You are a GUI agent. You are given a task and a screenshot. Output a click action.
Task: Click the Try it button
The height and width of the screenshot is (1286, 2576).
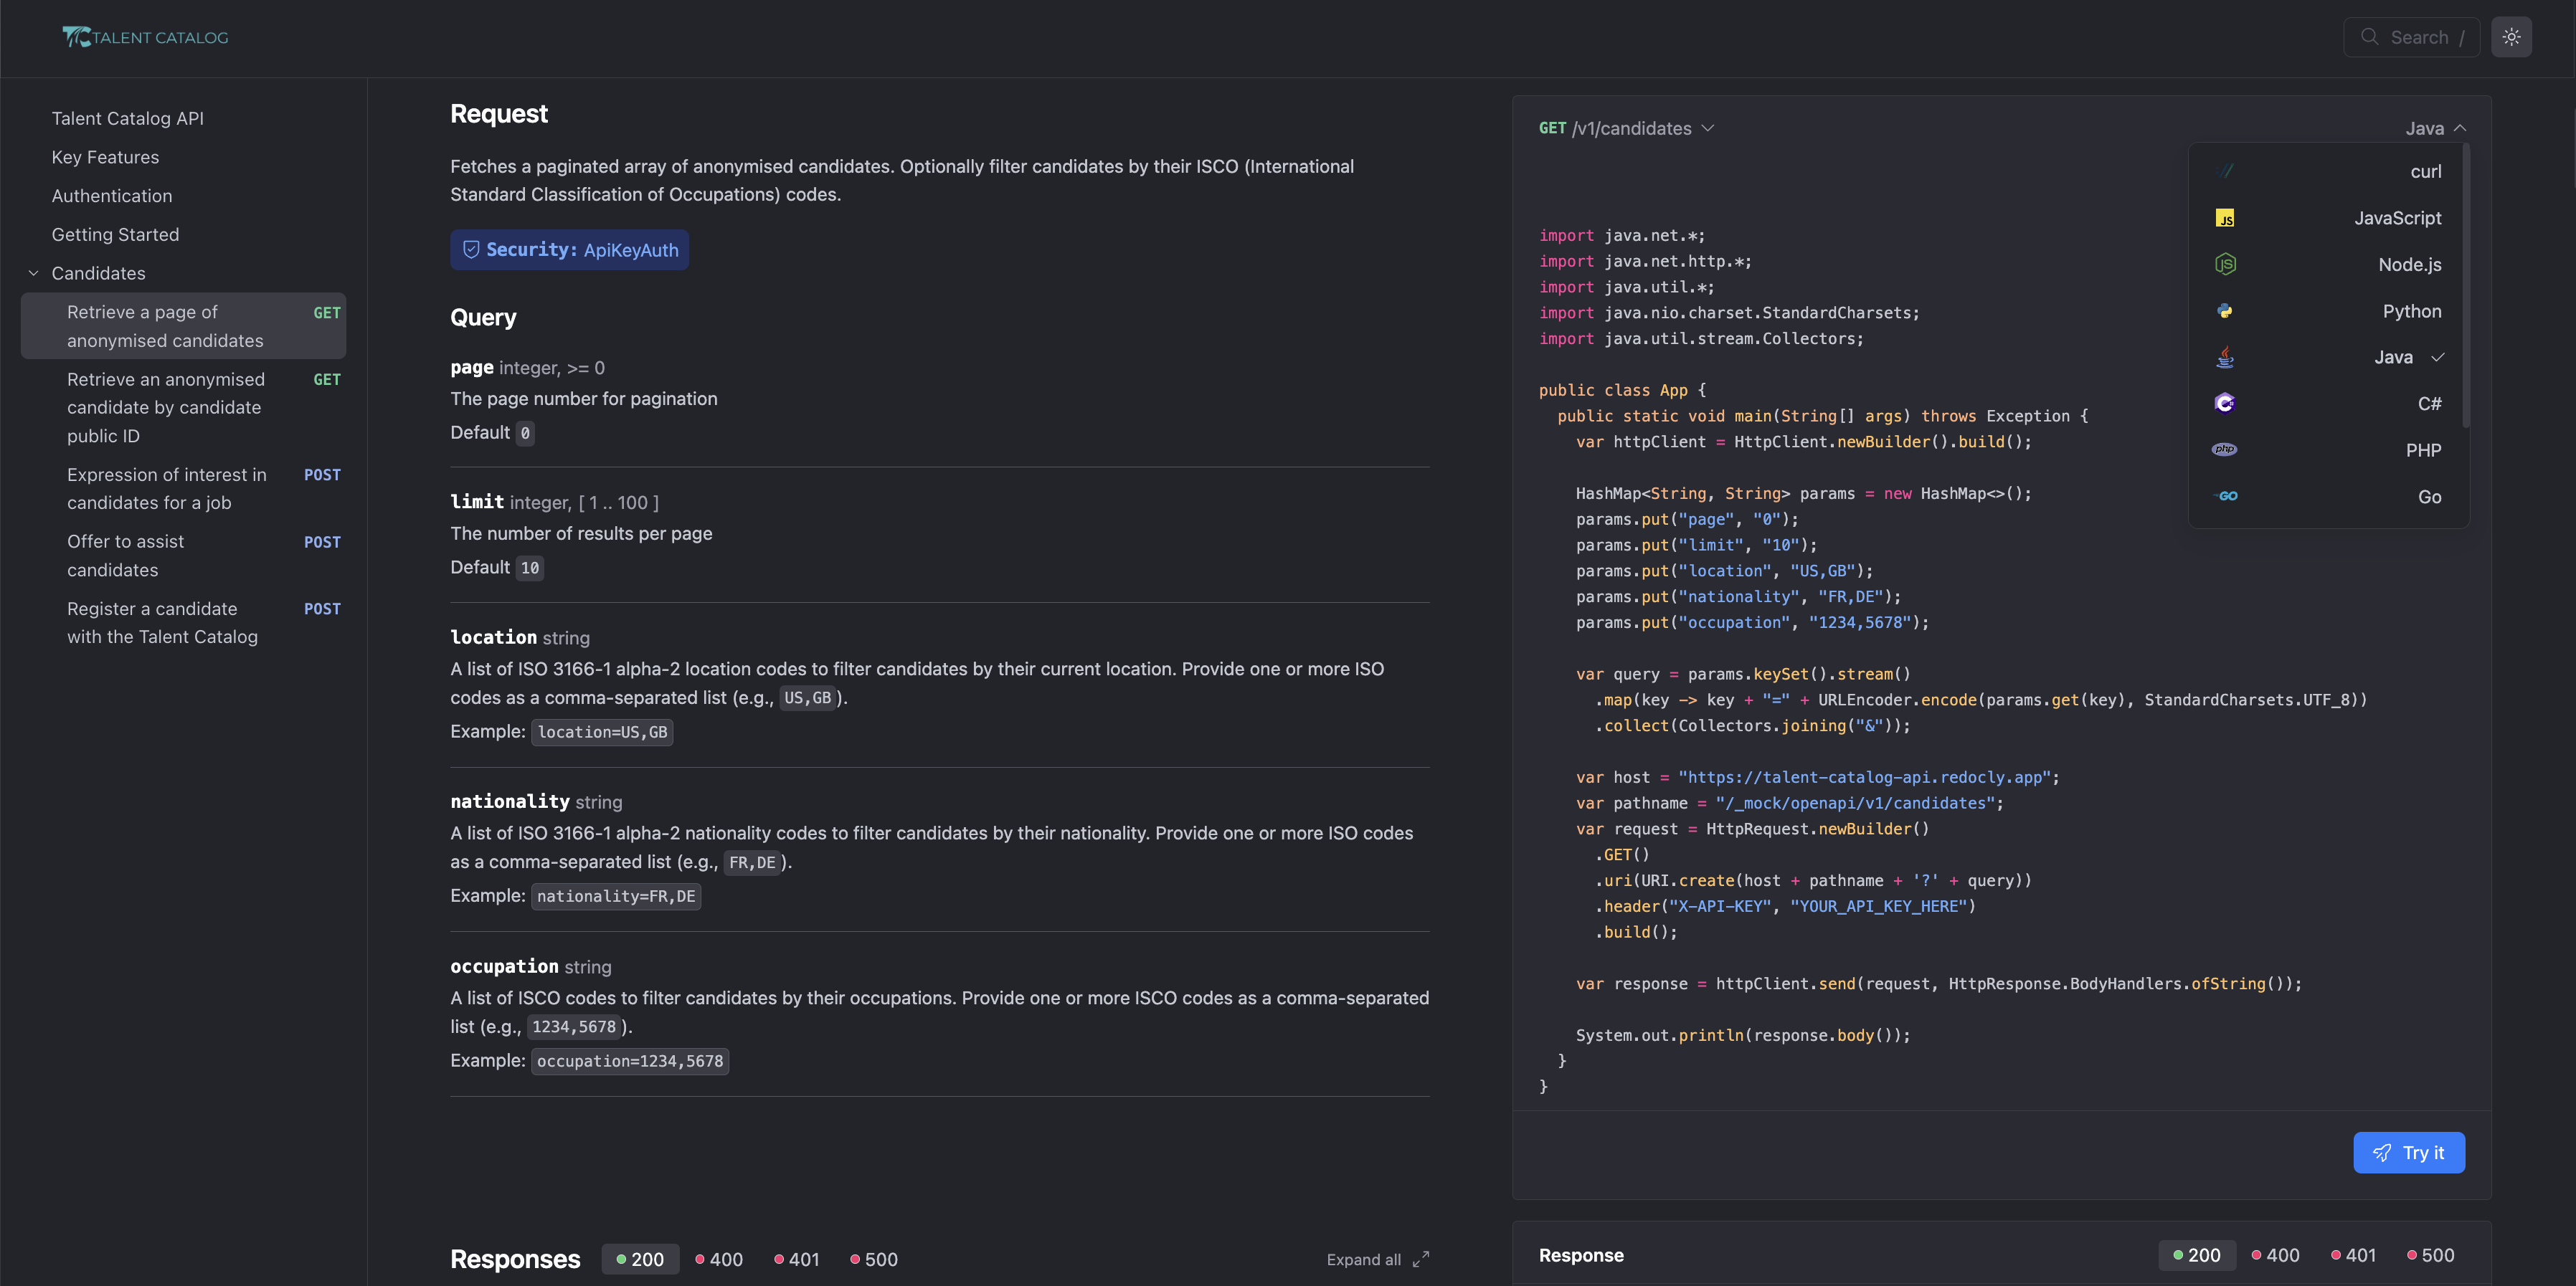pos(2409,1152)
